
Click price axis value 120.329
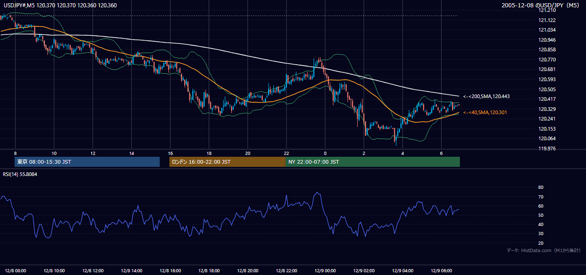[547, 109]
